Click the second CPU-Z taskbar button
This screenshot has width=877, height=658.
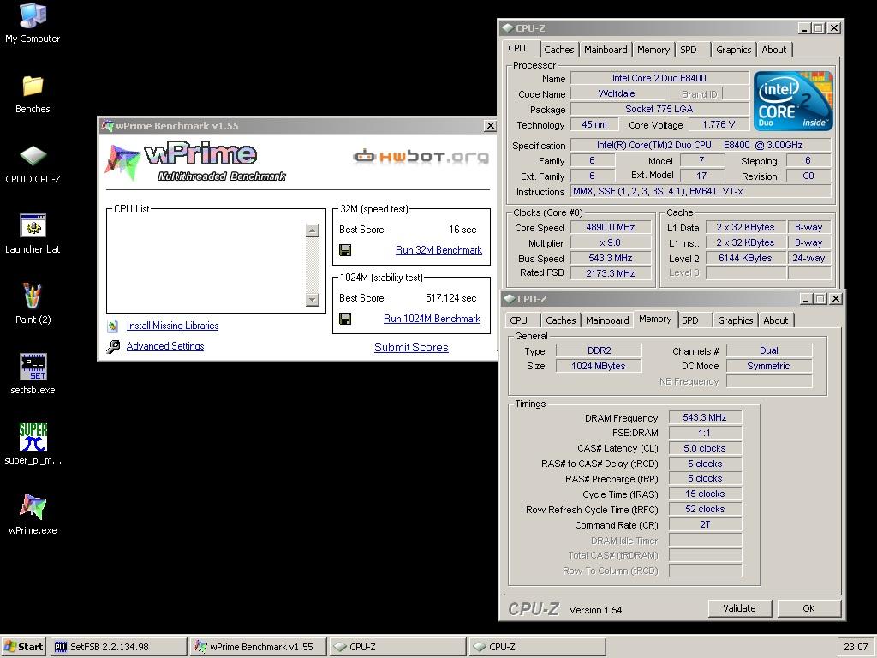pos(537,647)
